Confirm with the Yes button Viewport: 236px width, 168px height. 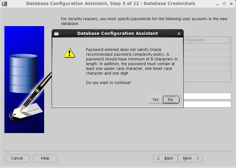(155, 100)
